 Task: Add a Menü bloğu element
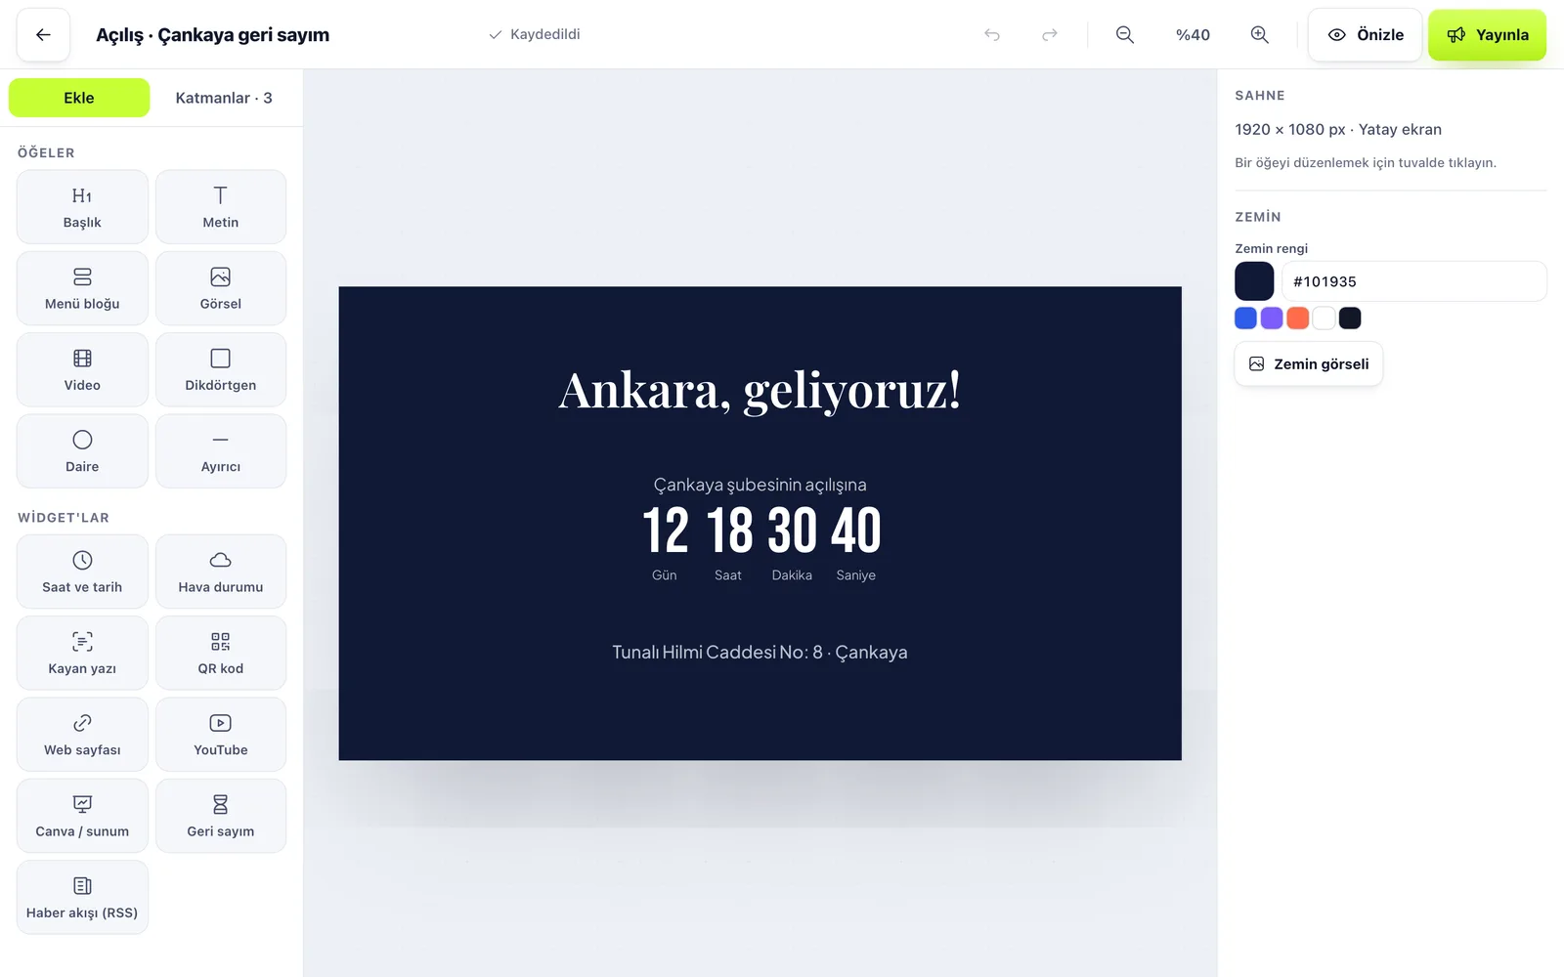(x=82, y=288)
